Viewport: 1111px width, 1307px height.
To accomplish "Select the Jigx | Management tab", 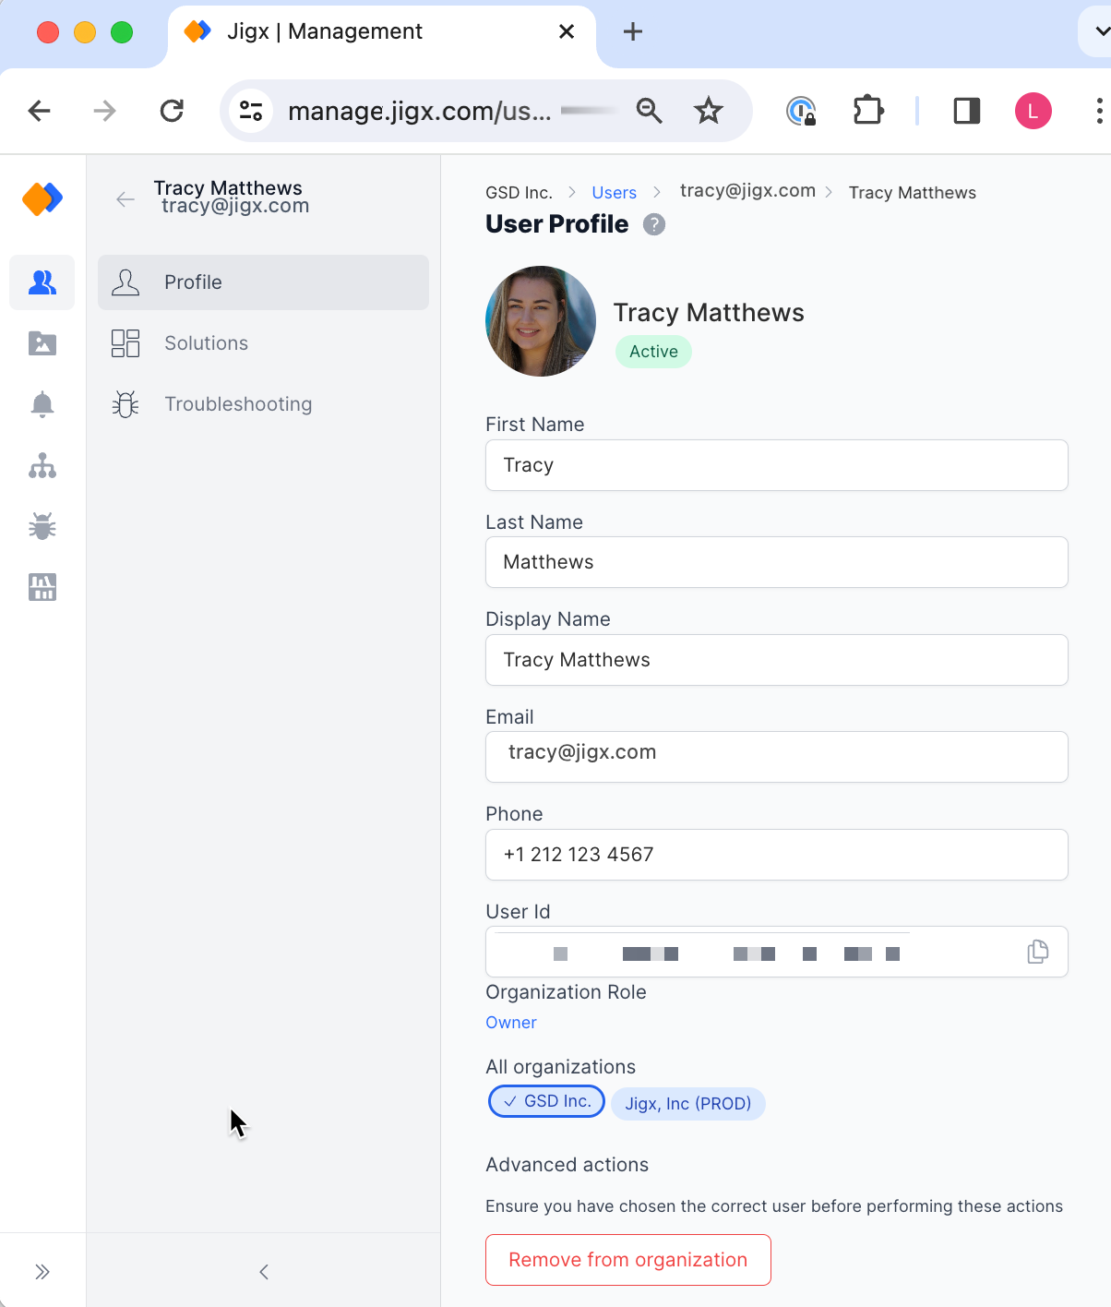I will [x=382, y=35].
